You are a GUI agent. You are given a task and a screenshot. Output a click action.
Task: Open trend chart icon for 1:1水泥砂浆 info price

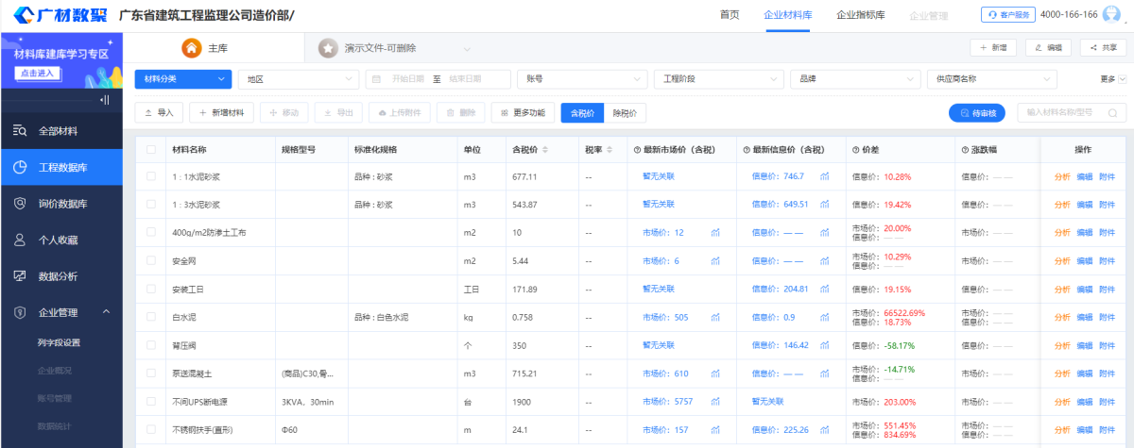click(824, 176)
